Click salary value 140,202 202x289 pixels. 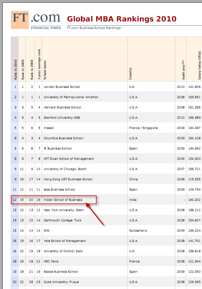(x=194, y=200)
